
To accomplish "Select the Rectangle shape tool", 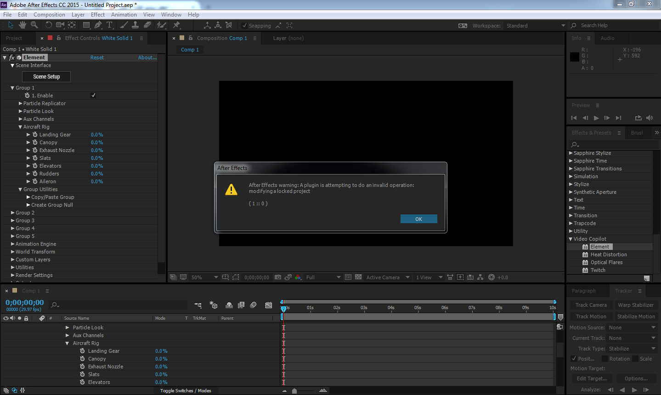I will tap(86, 25).
